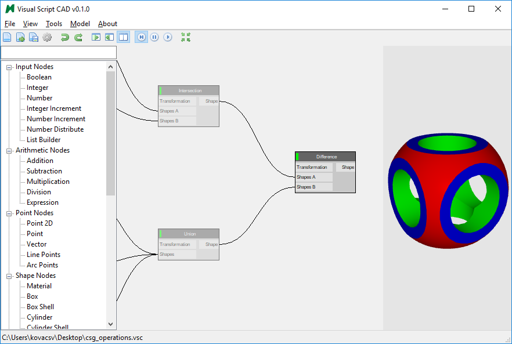This screenshot has width=512, height=344.
Task: Open the View menu
Action: [x=30, y=24]
